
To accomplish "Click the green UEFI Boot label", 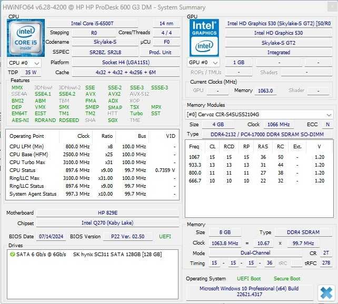I will [x=248, y=279].
